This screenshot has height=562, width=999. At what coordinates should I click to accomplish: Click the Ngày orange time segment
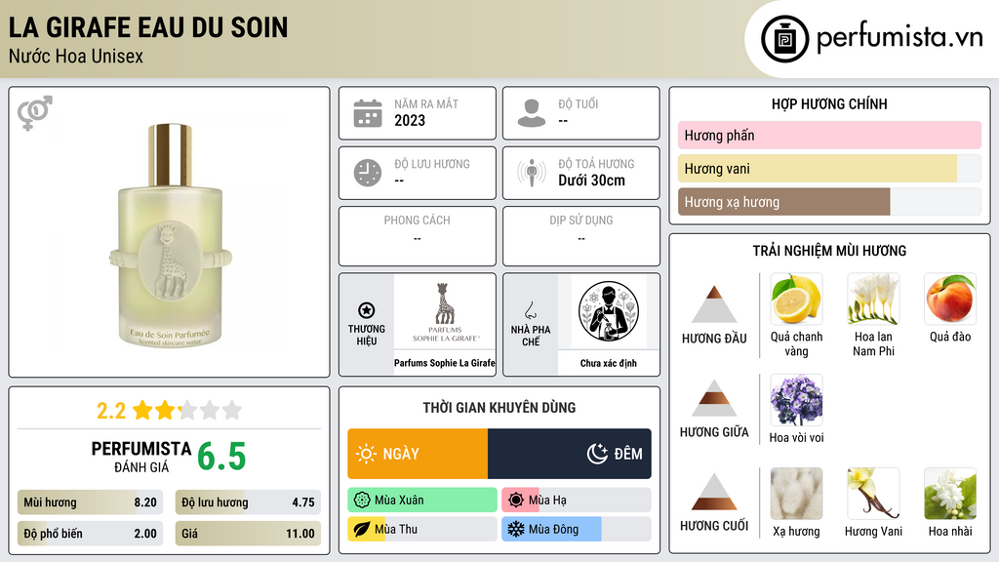(418, 454)
